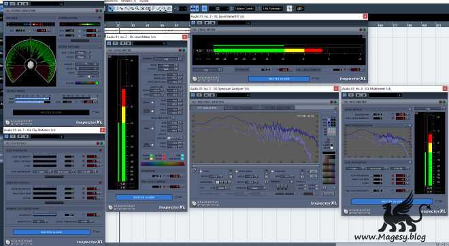Viewport: 449px width, 246px height.
Task: Open the Use Quantize dropdown in Cubase toolbar
Action: (x=245, y=9)
